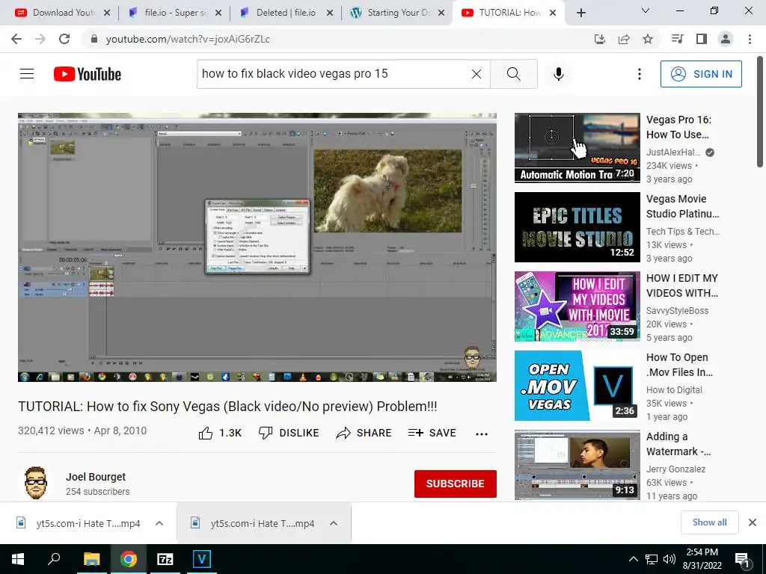766x574 pixels.
Task: Open 7-Zip from taskbar
Action: [x=165, y=559]
